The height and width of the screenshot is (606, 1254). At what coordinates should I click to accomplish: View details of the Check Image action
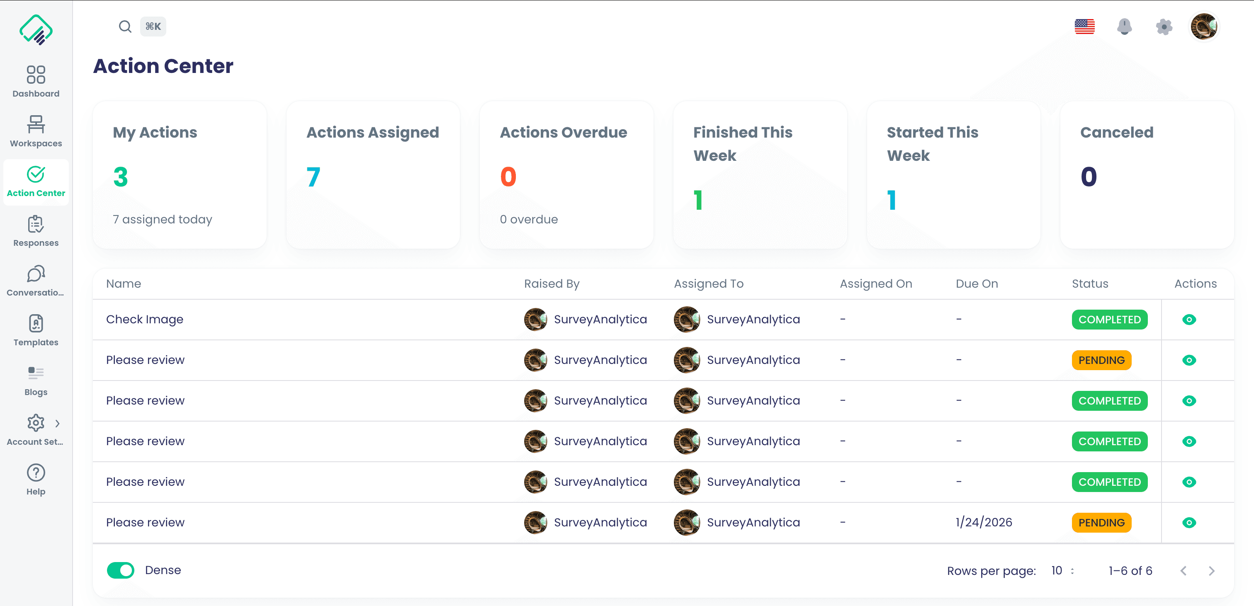tap(1189, 319)
